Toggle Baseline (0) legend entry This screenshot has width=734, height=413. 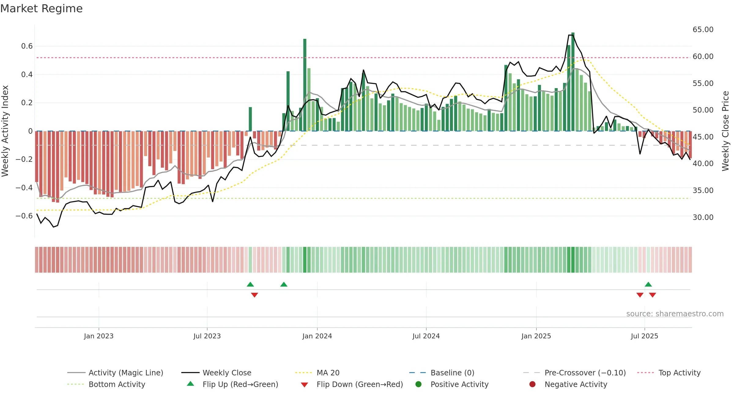(x=442, y=373)
